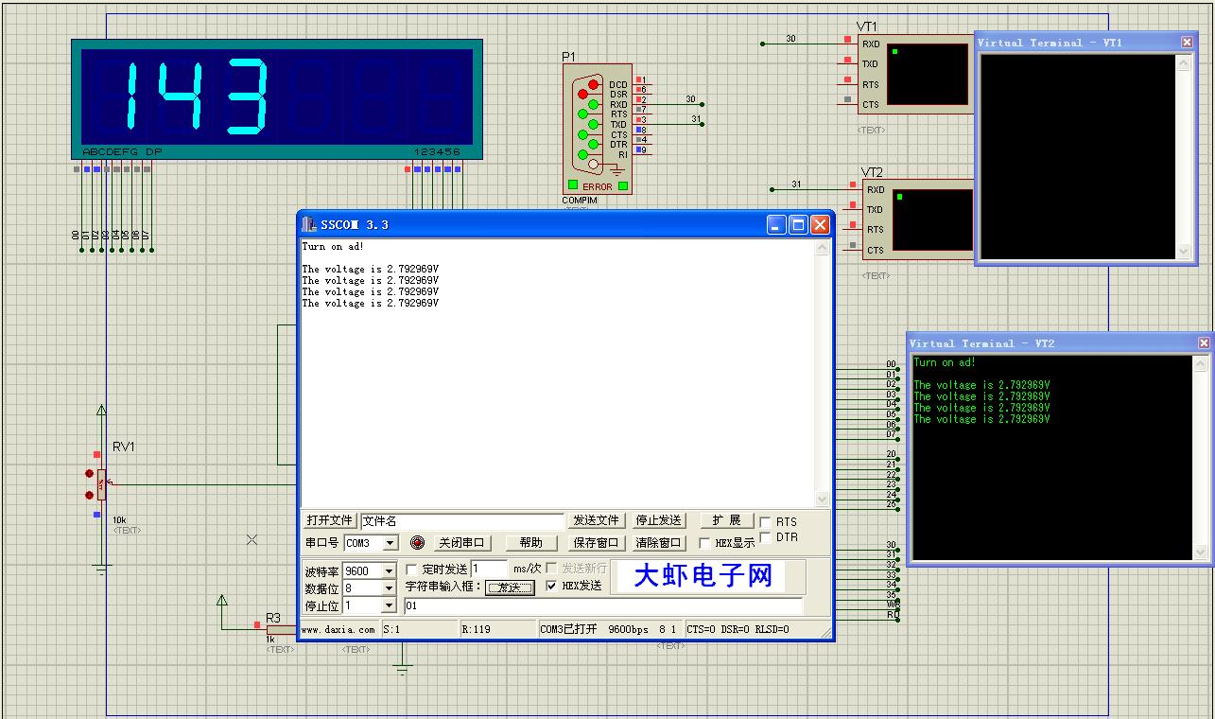
Task: Click the Virtual Terminal - VT1 title bar
Action: tap(1086, 43)
